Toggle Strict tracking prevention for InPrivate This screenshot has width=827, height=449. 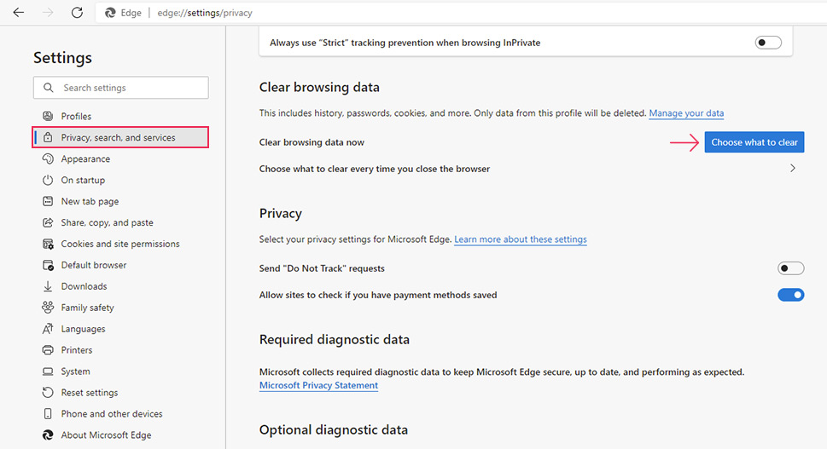(768, 43)
